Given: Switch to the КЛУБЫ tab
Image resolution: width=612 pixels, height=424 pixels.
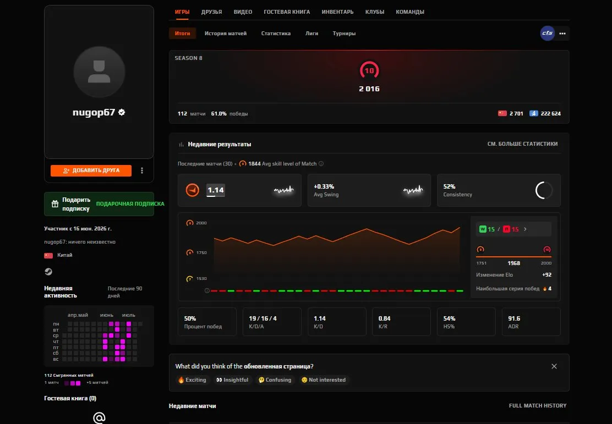Looking at the screenshot, I should (x=375, y=12).
